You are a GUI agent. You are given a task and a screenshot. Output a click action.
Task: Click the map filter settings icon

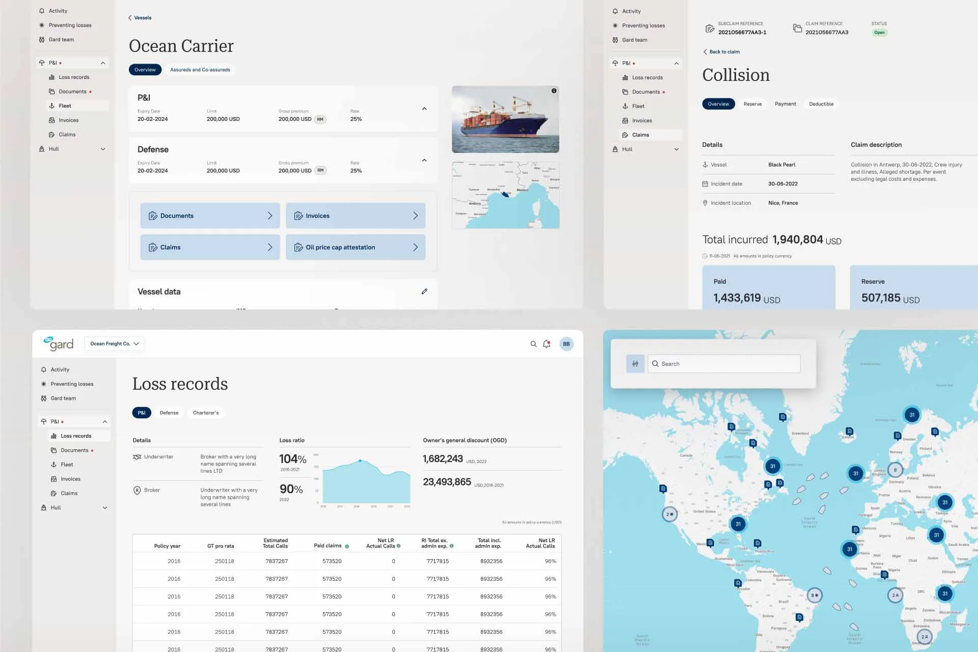(635, 364)
